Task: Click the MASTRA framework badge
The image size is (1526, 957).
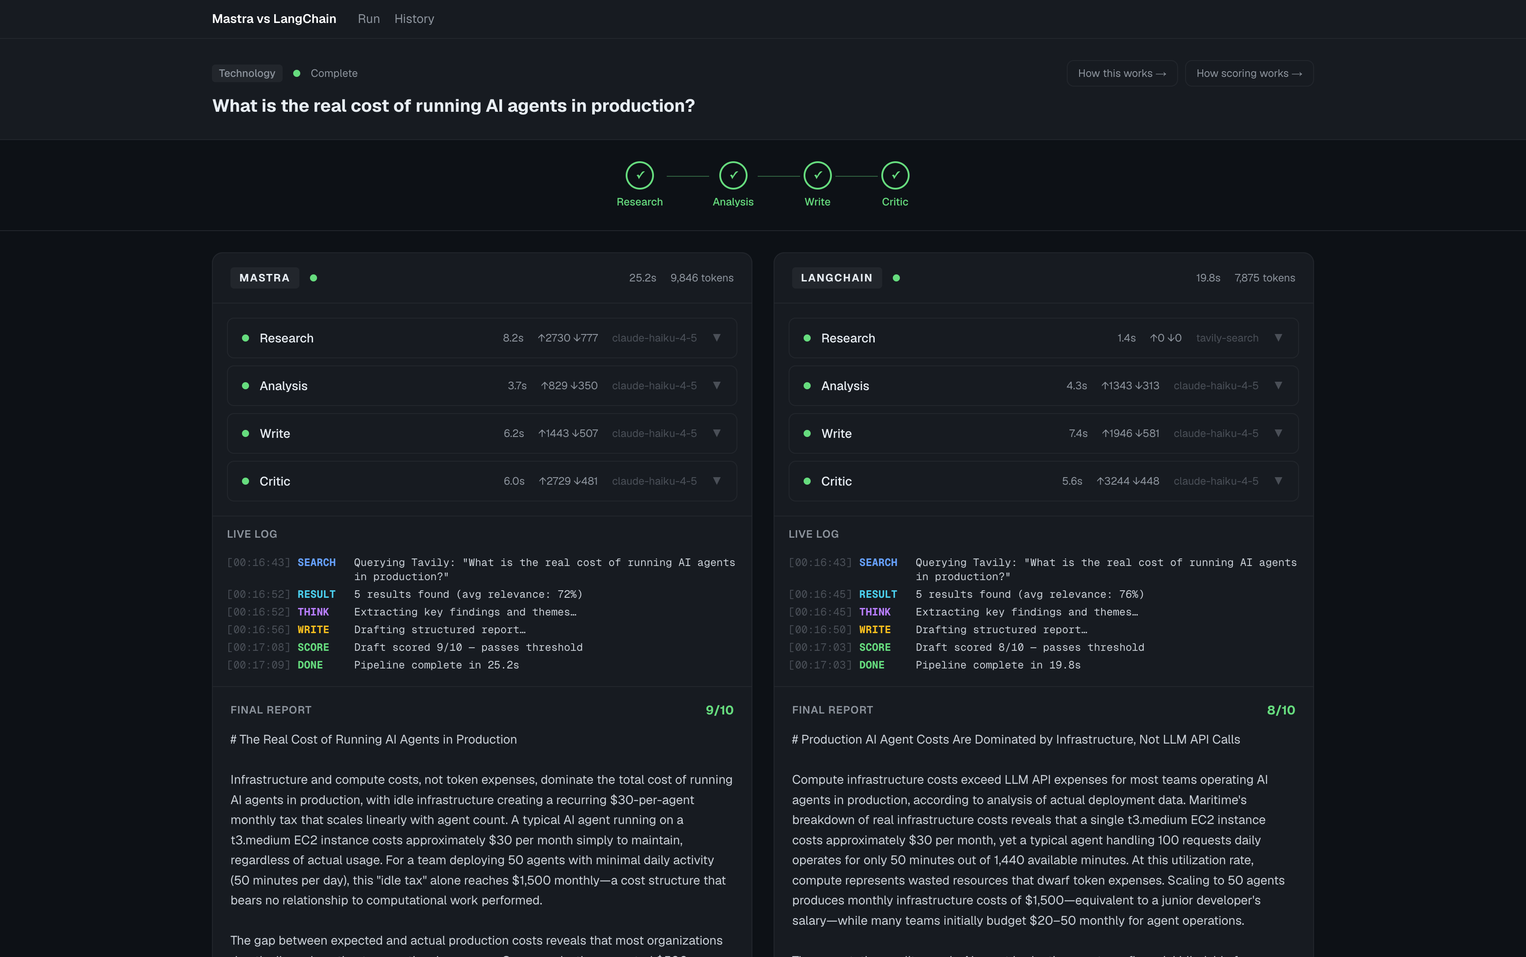Action: pos(264,278)
